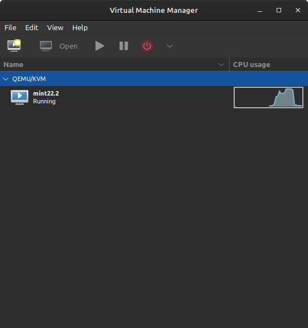Viewport: 308px width, 328px height.
Task: Power on the VM with Run button
Action: (x=100, y=46)
